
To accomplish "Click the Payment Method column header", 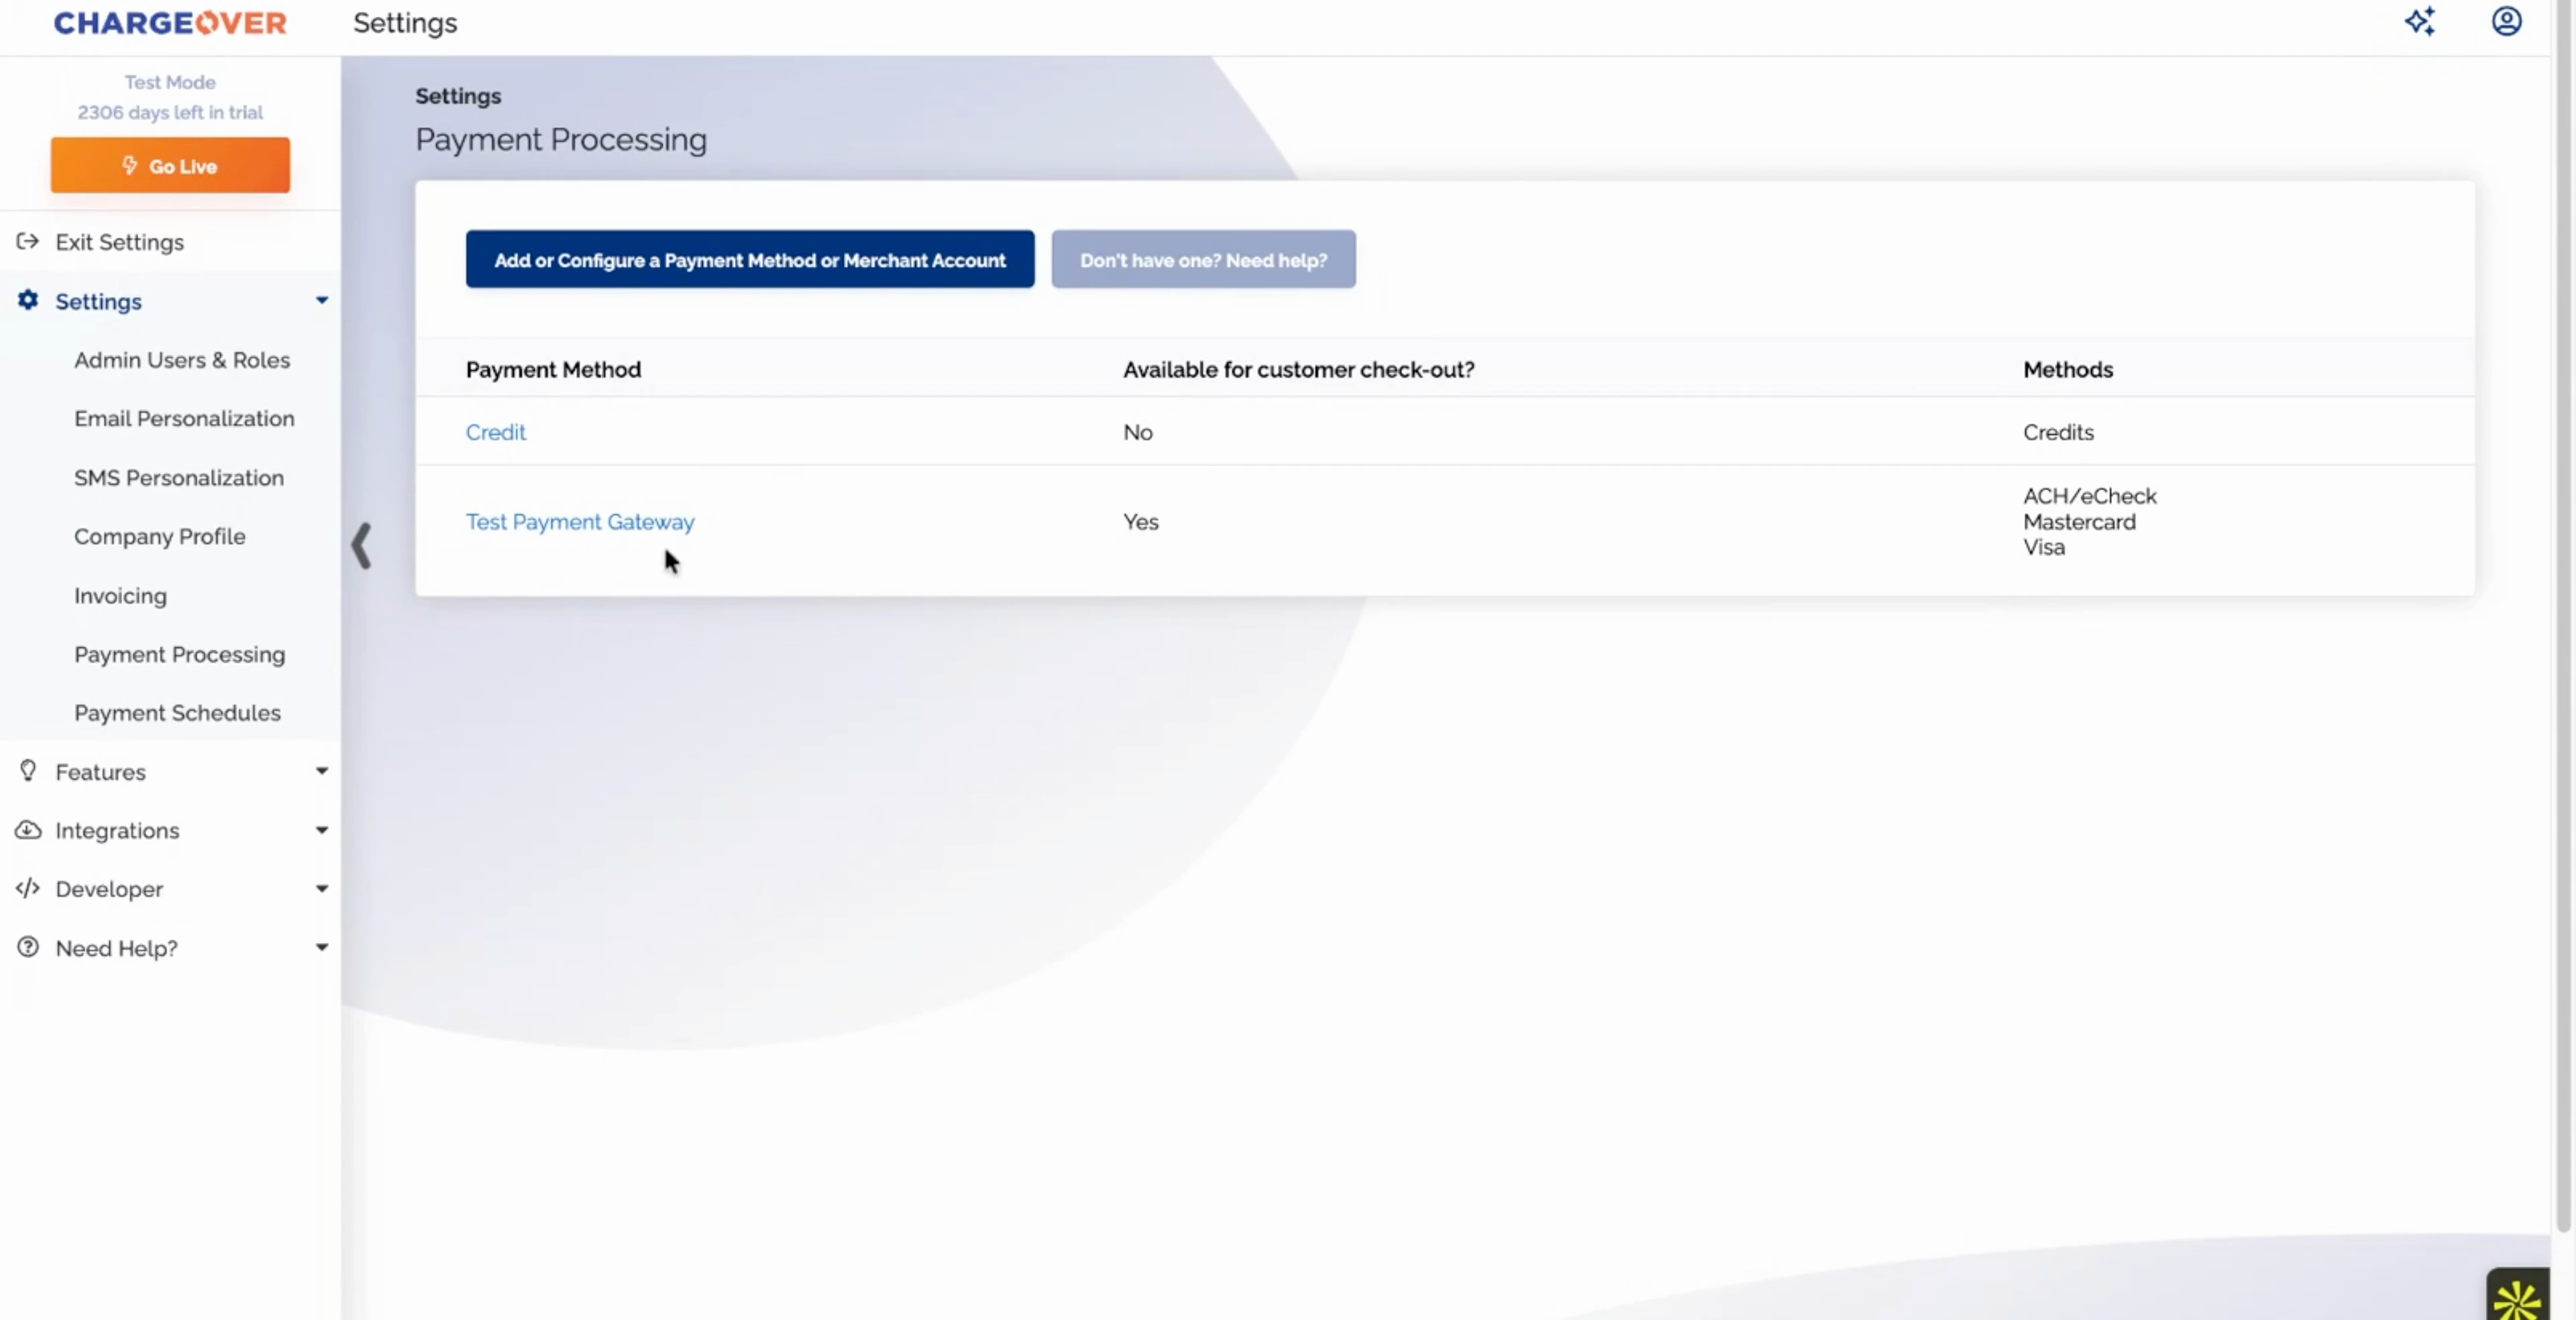I will click(x=553, y=369).
